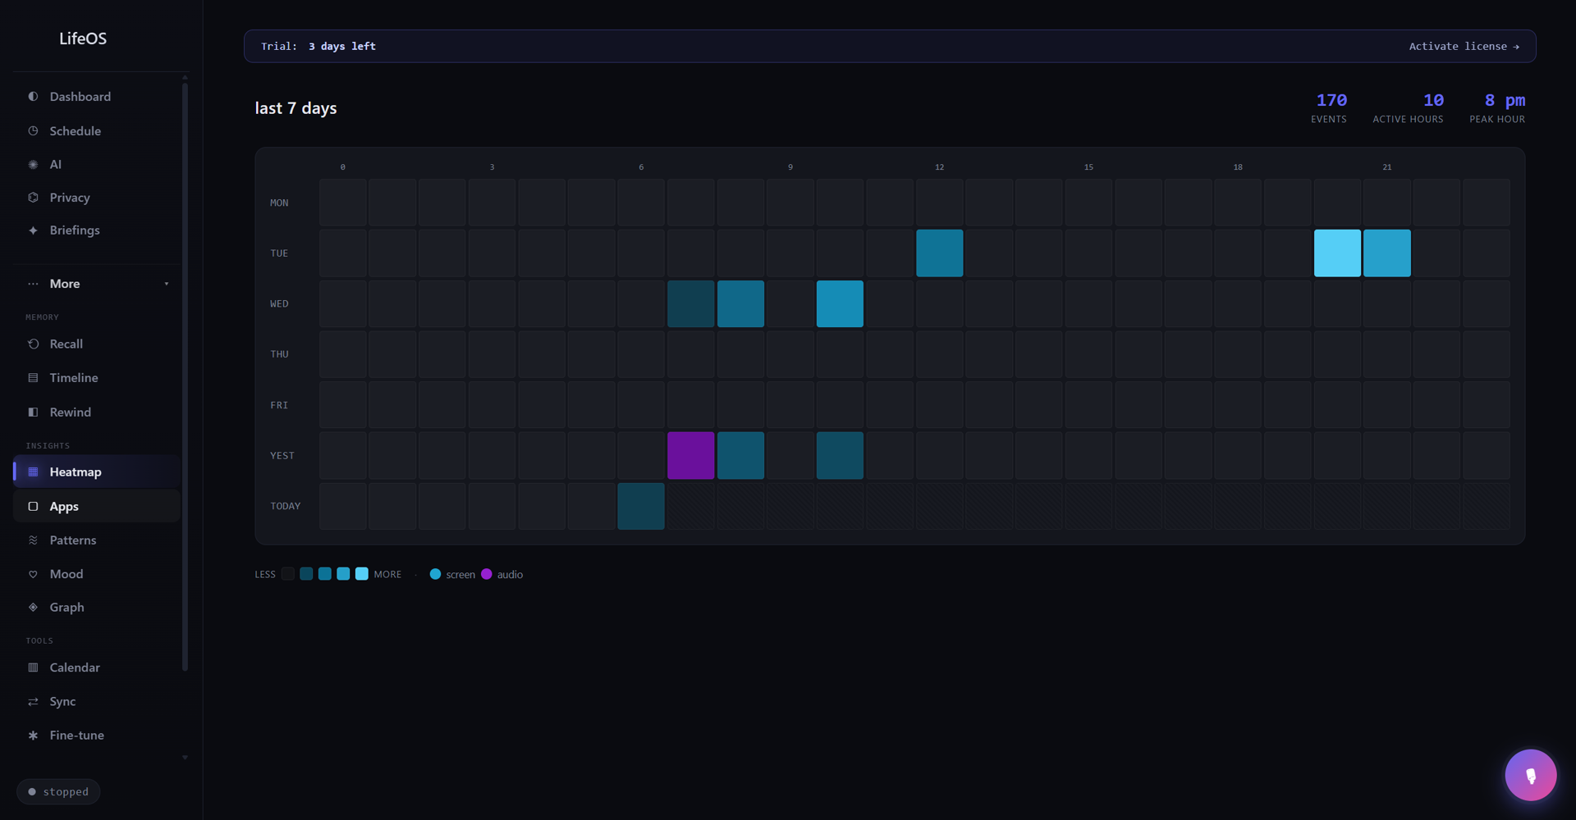Click the audio legend purple dot
The height and width of the screenshot is (820, 1576).
coord(486,574)
